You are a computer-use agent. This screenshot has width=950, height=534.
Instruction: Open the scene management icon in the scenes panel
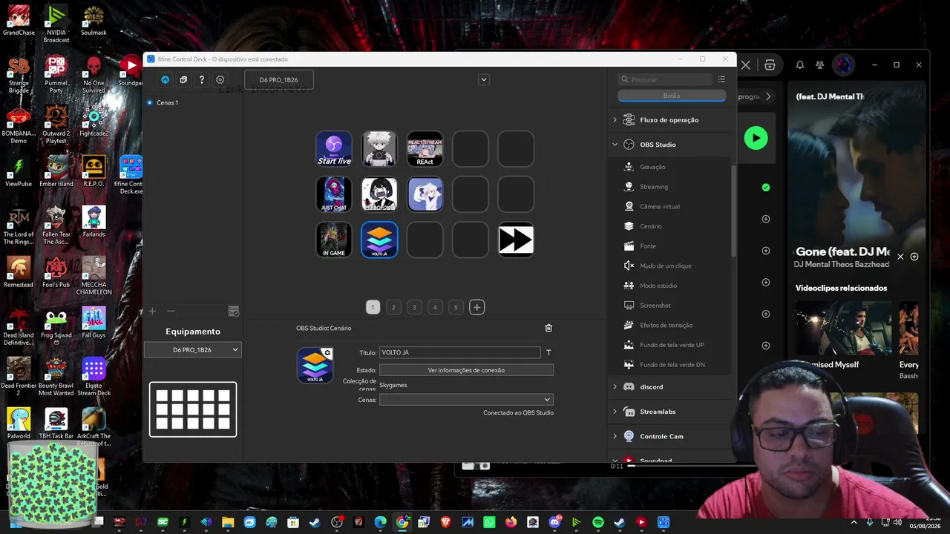234,311
